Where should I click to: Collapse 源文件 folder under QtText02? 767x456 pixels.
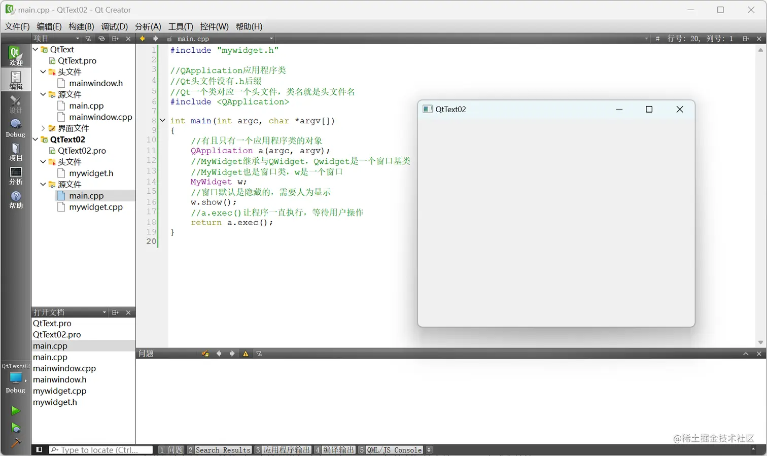(43, 184)
